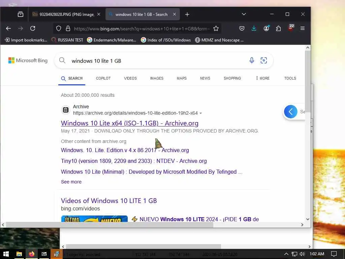Open the MEMZ and Noescape bookmark
The height and width of the screenshot is (259, 345).
(219, 40)
